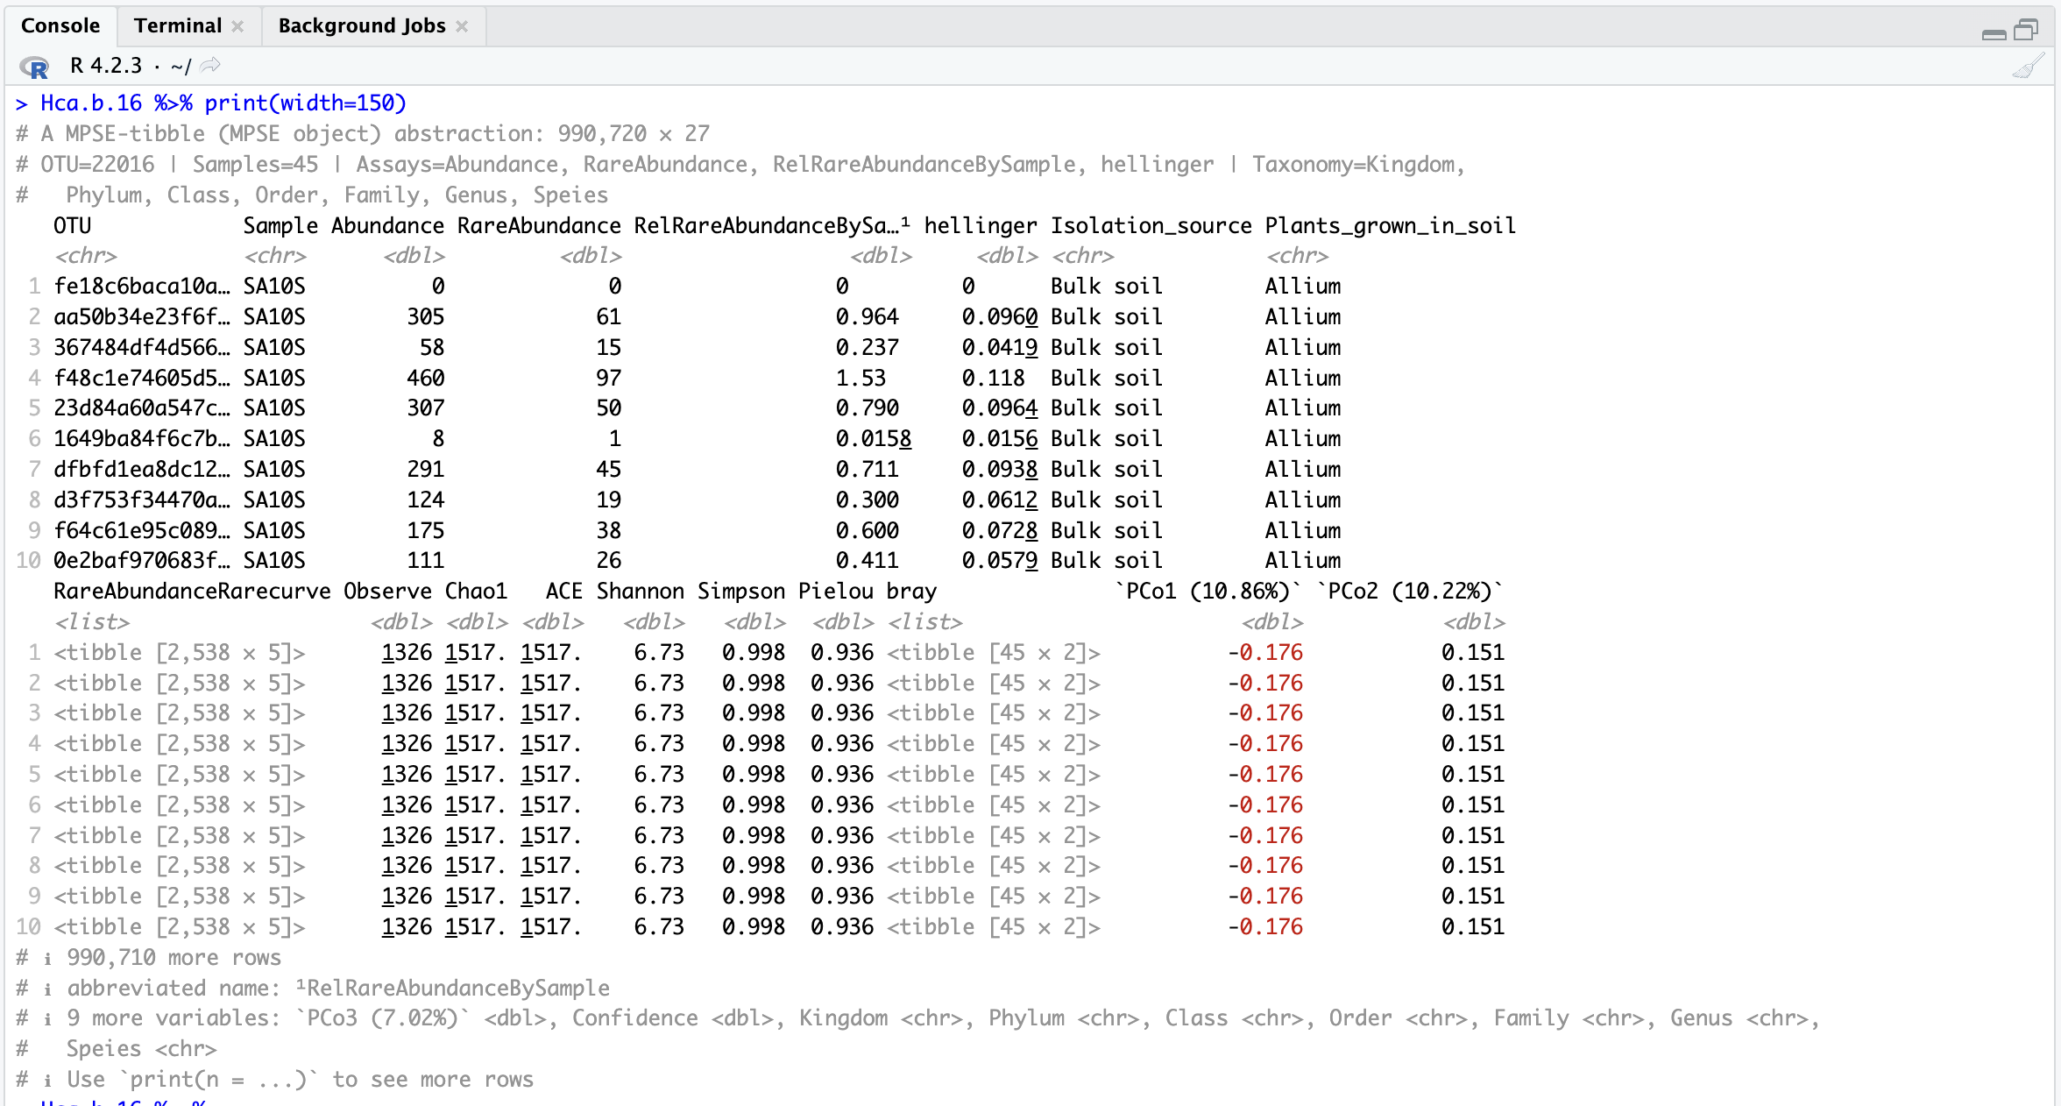Image resolution: width=2061 pixels, height=1106 pixels.
Task: Click the R 4.2.3 version label
Action: point(105,65)
